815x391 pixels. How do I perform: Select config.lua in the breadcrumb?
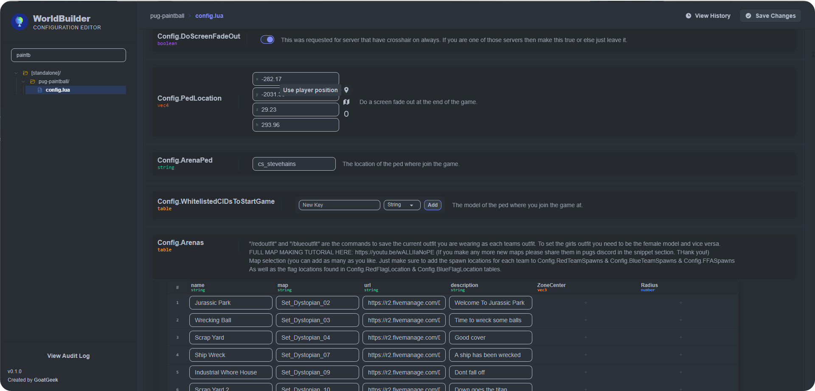(x=209, y=16)
